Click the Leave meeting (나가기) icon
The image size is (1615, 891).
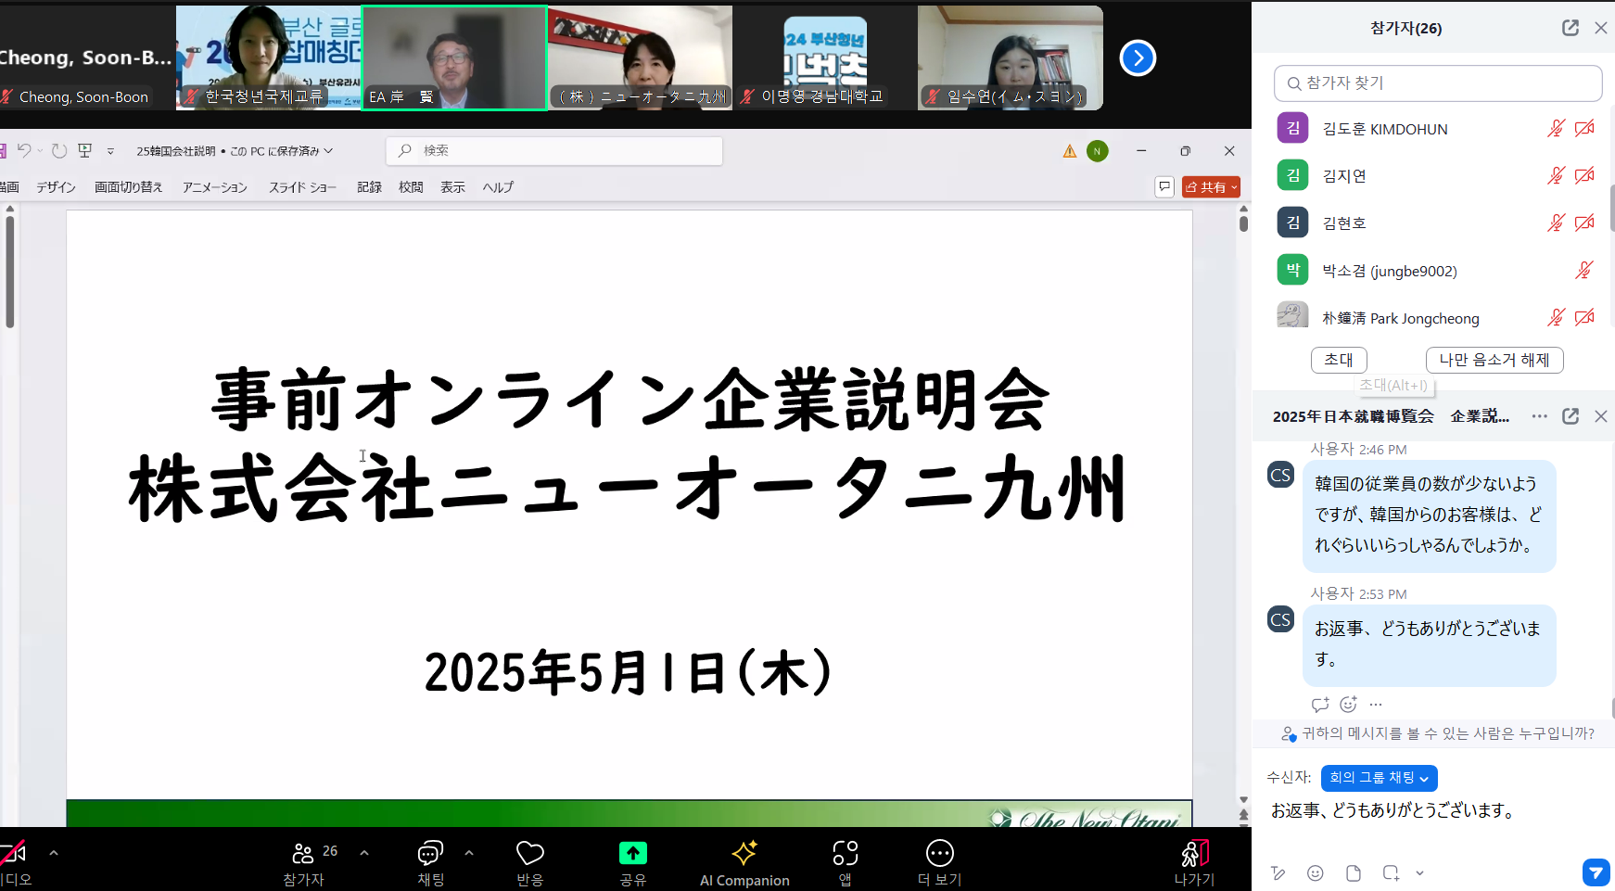pyautogui.click(x=1194, y=853)
